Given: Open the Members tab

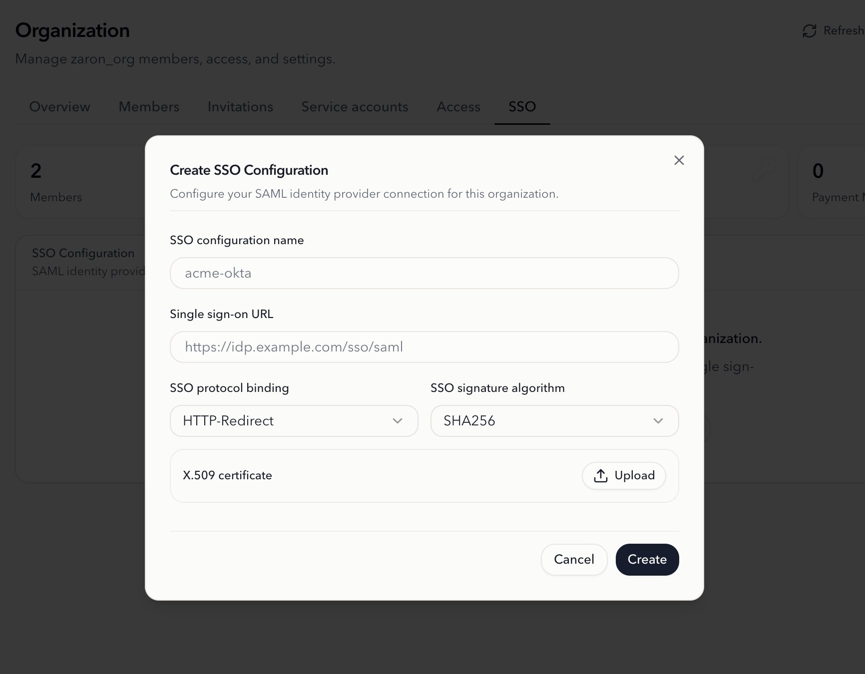Looking at the screenshot, I should pyautogui.click(x=149, y=107).
